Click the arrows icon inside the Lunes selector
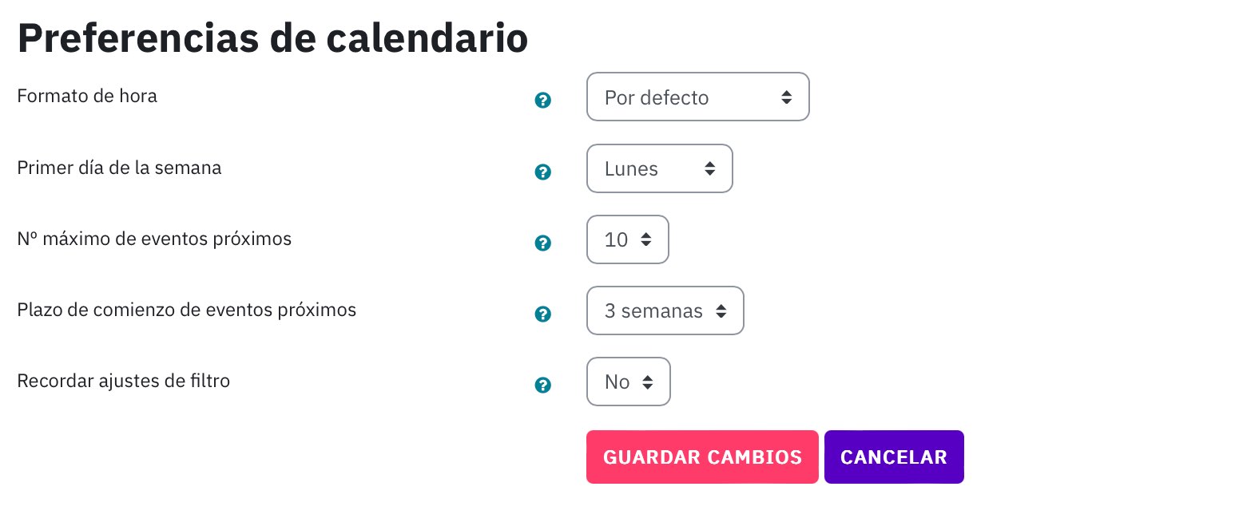The height and width of the screenshot is (522, 1235). [x=709, y=168]
